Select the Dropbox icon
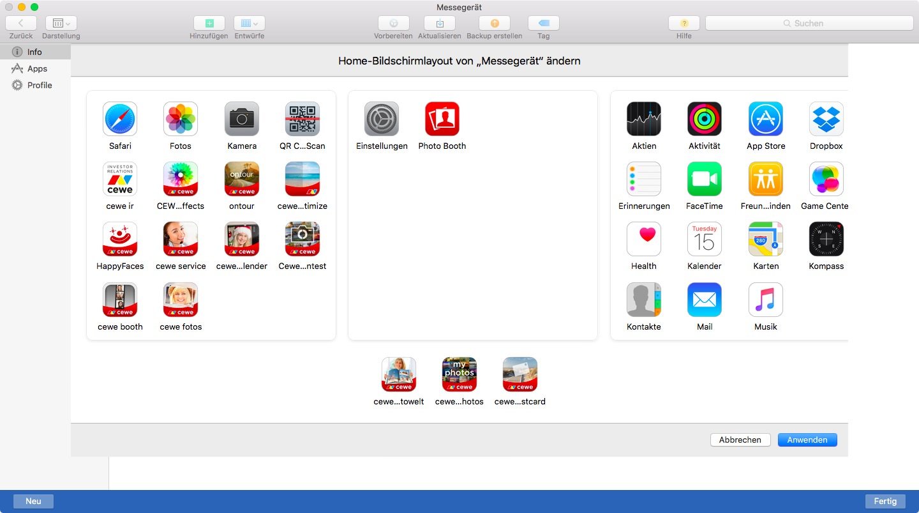This screenshot has height=513, width=919. pos(826,119)
